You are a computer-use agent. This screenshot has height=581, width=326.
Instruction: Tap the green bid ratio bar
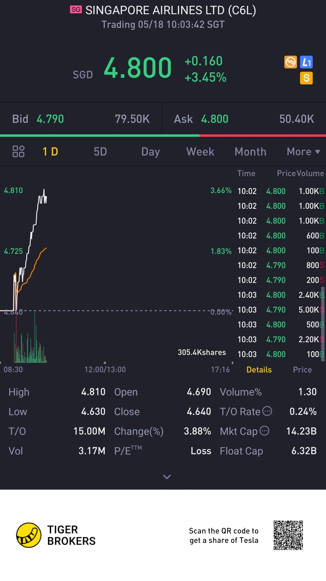click(x=100, y=136)
